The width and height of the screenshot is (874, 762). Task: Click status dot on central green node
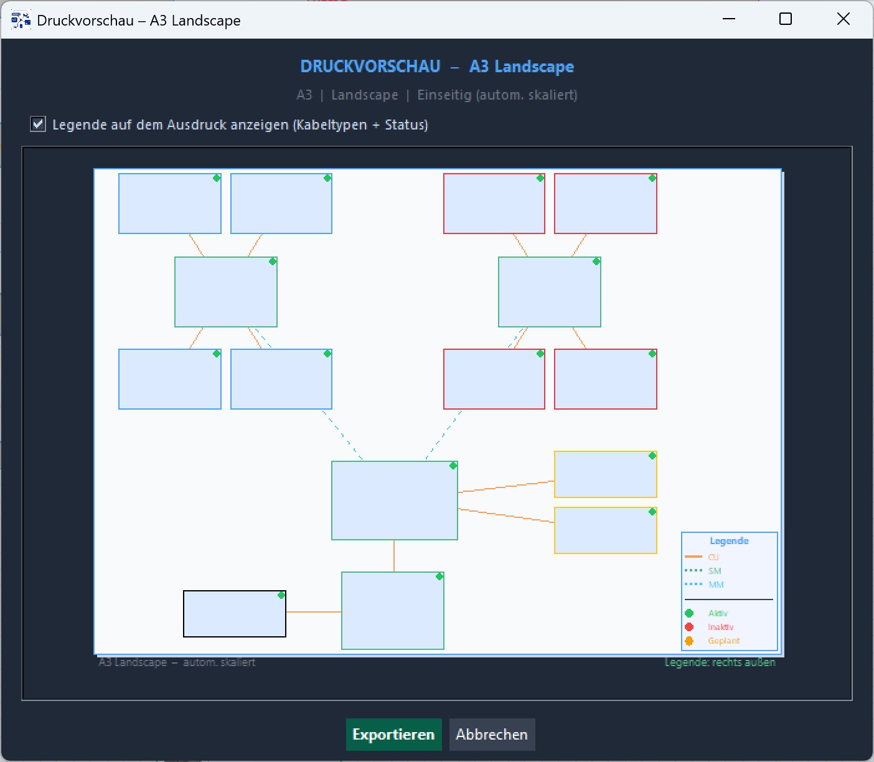click(x=453, y=466)
